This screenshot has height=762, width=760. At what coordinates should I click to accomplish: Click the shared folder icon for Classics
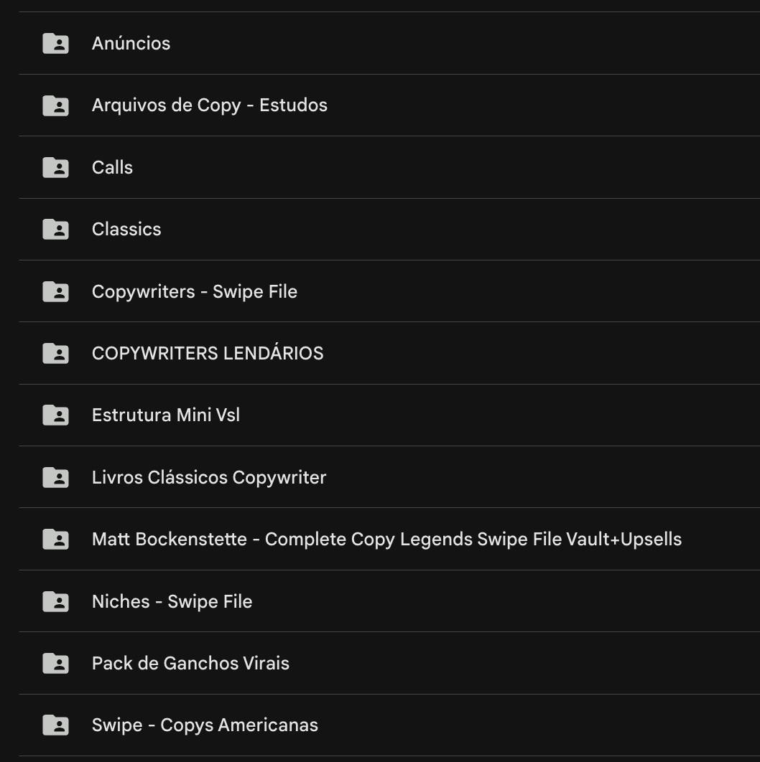pos(55,230)
